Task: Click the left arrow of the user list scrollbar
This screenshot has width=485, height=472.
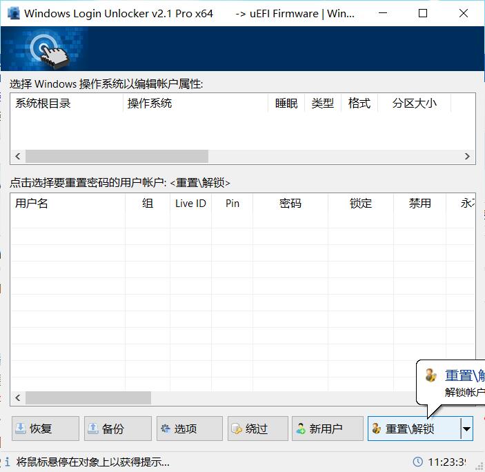Action: pyautogui.click(x=18, y=398)
